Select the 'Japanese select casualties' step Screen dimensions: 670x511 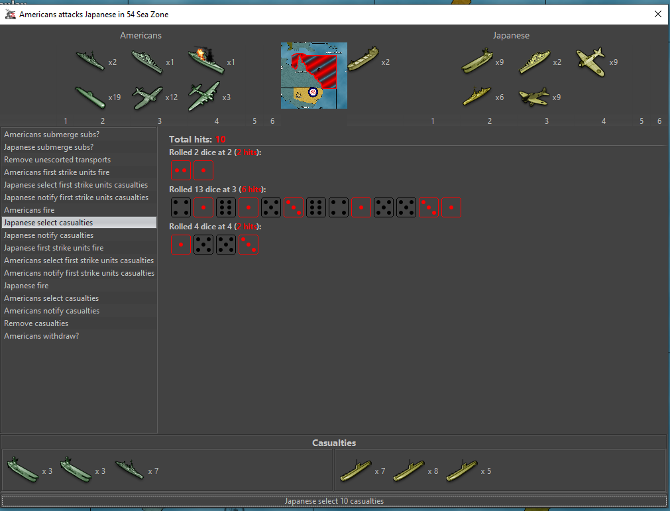click(48, 223)
